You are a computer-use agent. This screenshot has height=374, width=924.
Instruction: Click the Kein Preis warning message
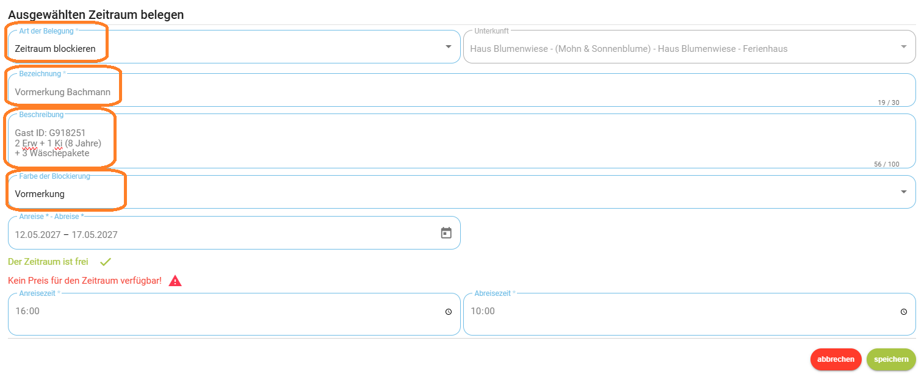point(85,281)
